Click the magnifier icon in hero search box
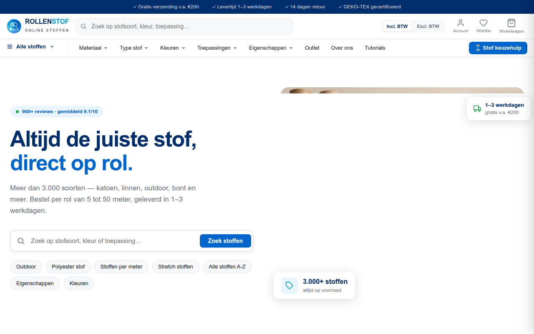 pos(21,241)
